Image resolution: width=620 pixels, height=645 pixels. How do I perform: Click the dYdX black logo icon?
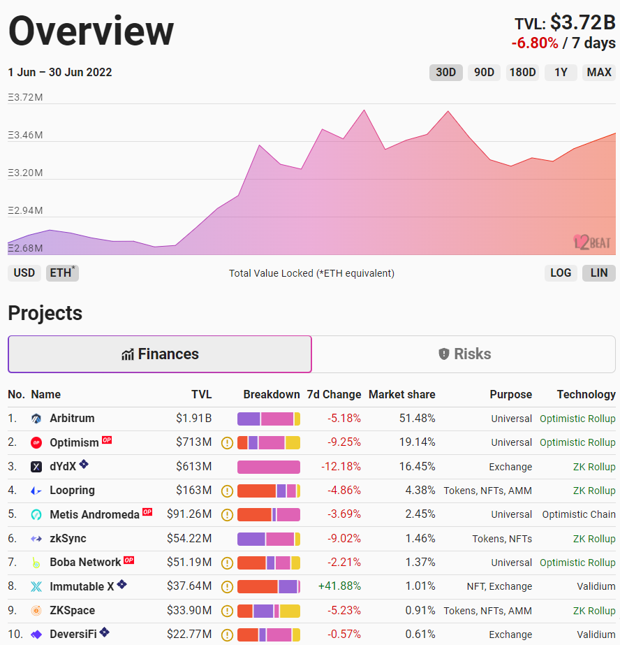pyautogui.click(x=36, y=467)
